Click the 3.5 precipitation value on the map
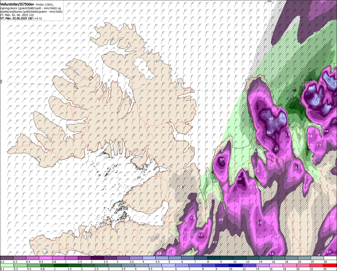The height and width of the screenshot is (271, 337). (222, 159)
